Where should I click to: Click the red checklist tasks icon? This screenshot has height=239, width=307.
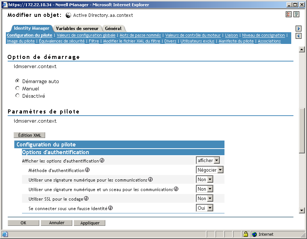(x=288, y=14)
